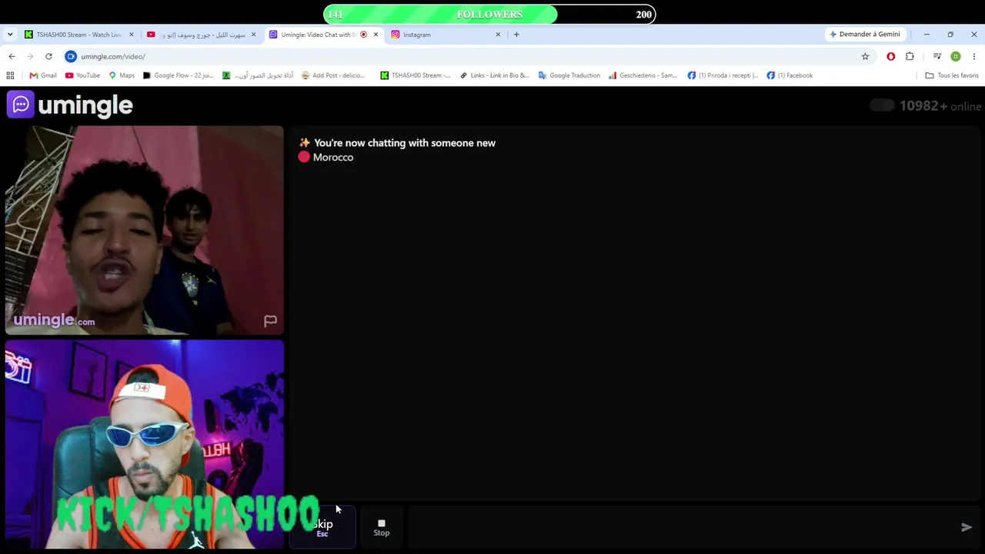
Task: Click the Morocco country label
Action: tap(333, 157)
